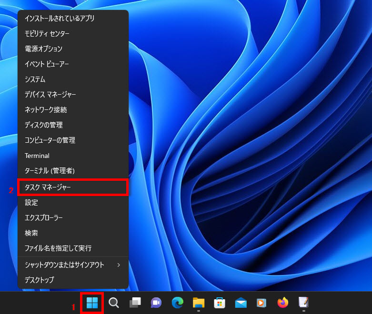Open the taskbar Search icon

[x=114, y=303]
